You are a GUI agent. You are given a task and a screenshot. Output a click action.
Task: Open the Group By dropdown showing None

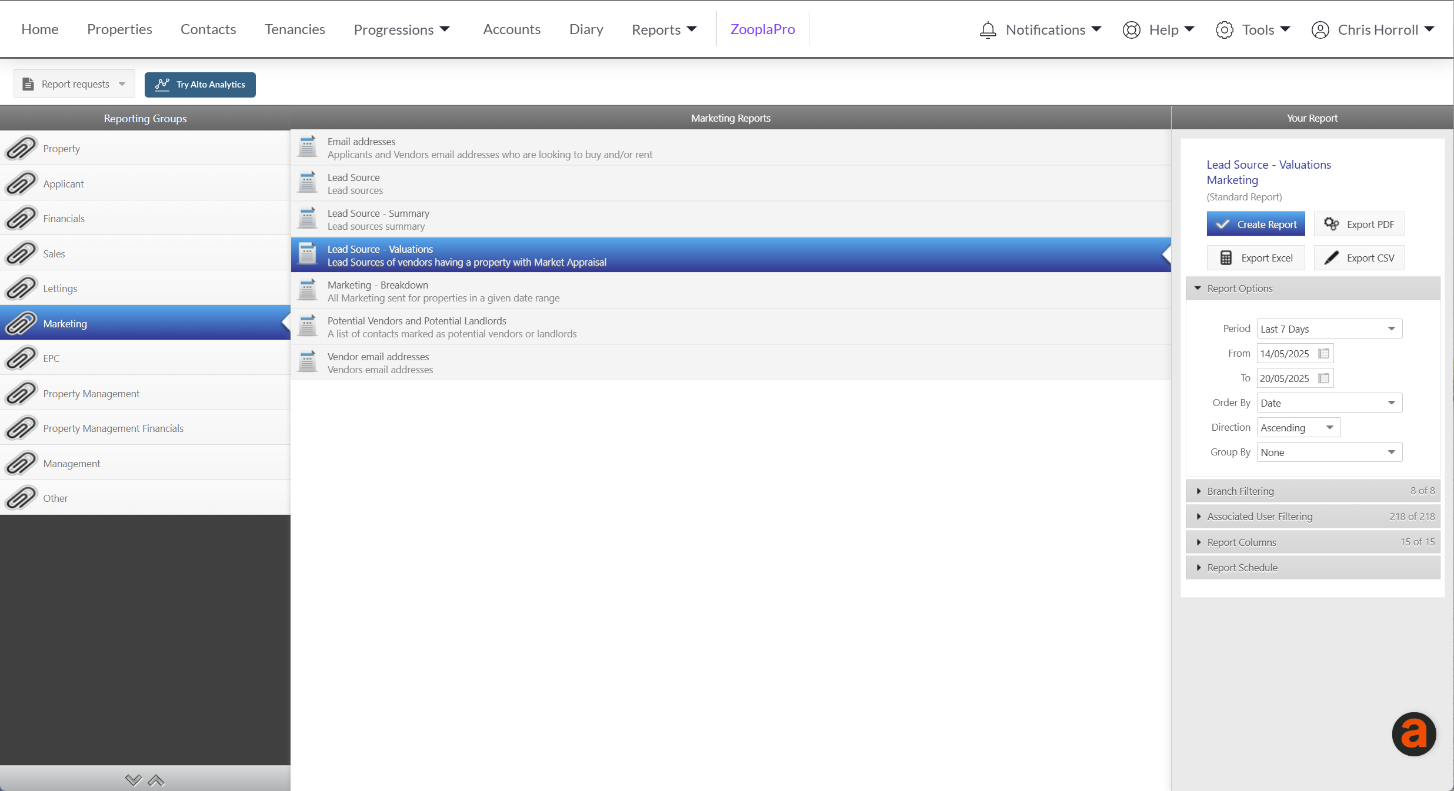pos(1329,452)
